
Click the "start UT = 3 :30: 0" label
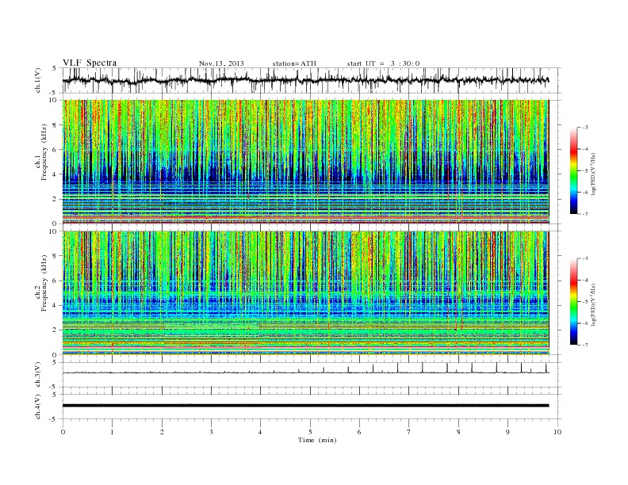click(x=383, y=63)
